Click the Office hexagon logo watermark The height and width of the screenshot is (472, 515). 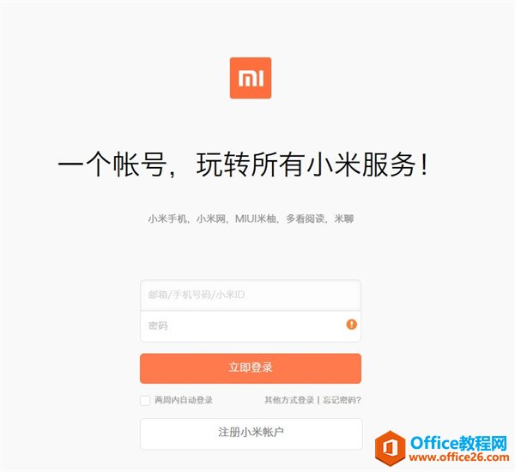391,448
